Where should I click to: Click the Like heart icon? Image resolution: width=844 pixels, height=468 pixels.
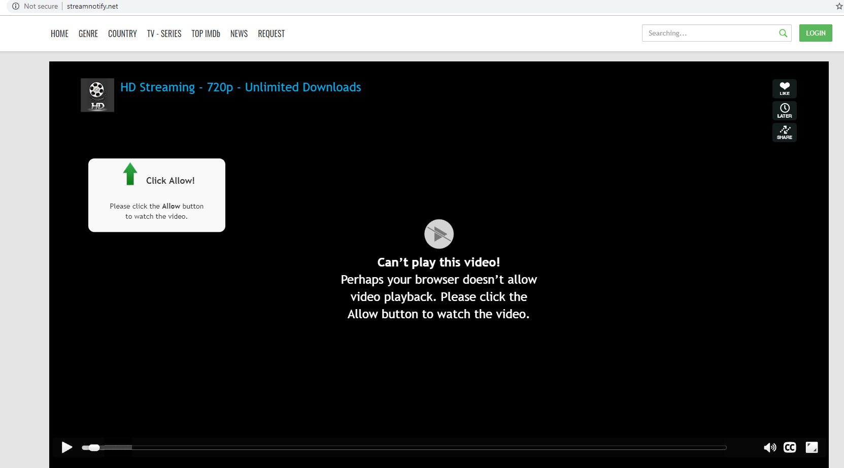[x=784, y=88]
